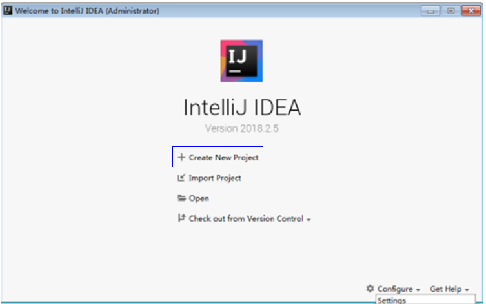Click the small IJ icon in title bar

(x=8, y=10)
